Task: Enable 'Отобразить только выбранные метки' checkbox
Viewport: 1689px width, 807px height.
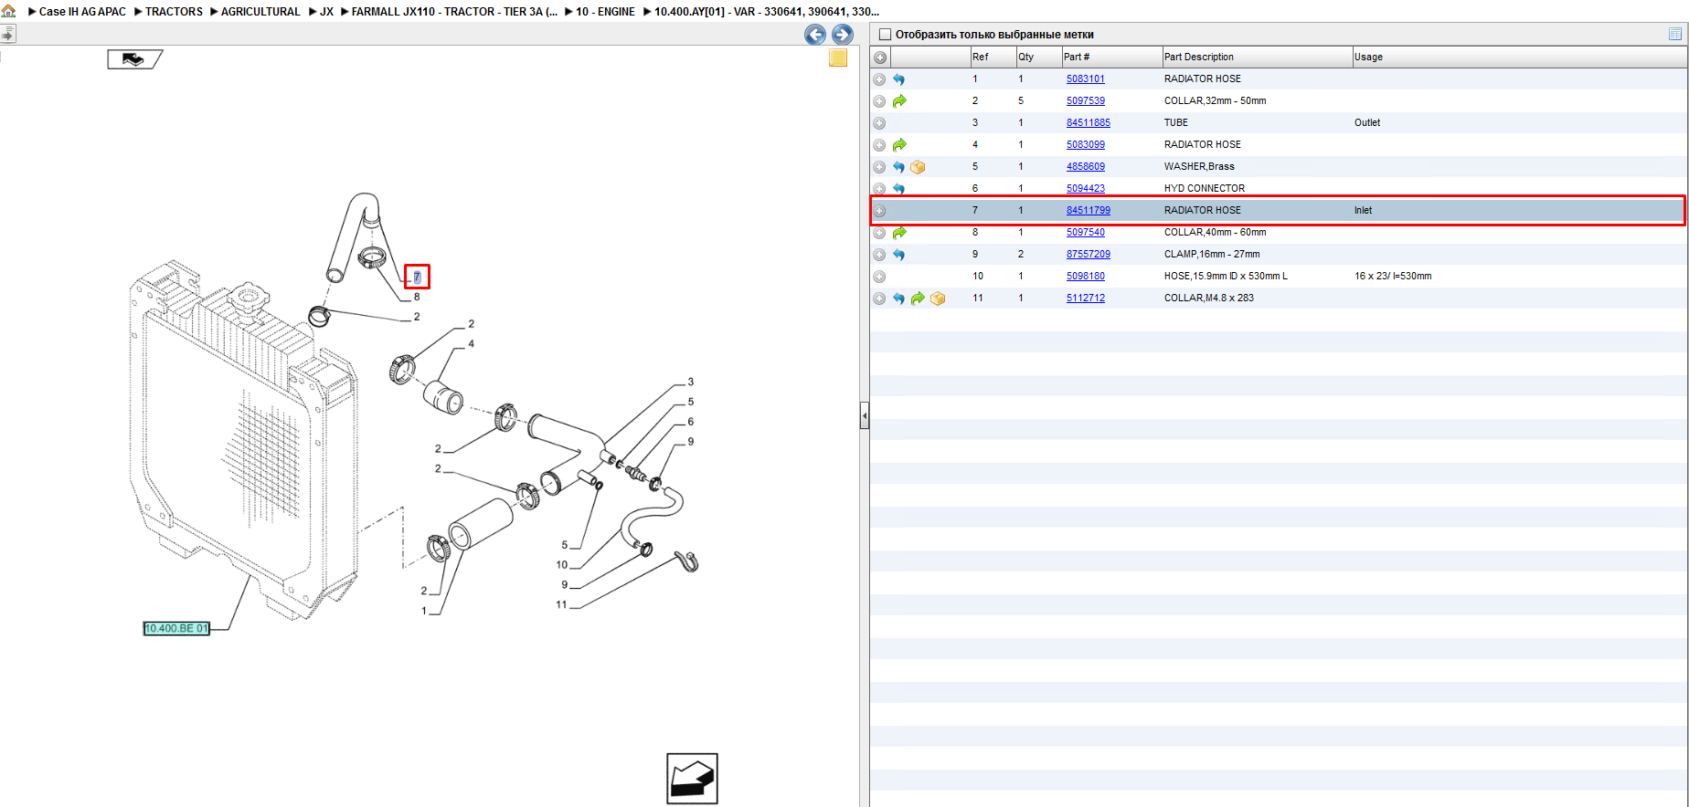Action: [x=885, y=35]
